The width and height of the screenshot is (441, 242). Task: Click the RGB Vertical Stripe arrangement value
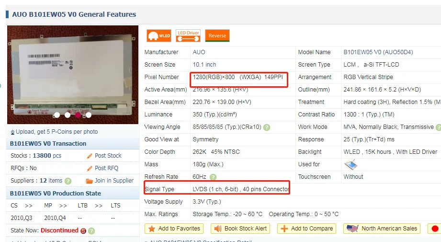click(x=368, y=77)
